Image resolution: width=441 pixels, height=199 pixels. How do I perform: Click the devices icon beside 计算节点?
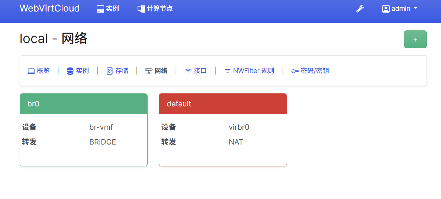[x=141, y=9]
